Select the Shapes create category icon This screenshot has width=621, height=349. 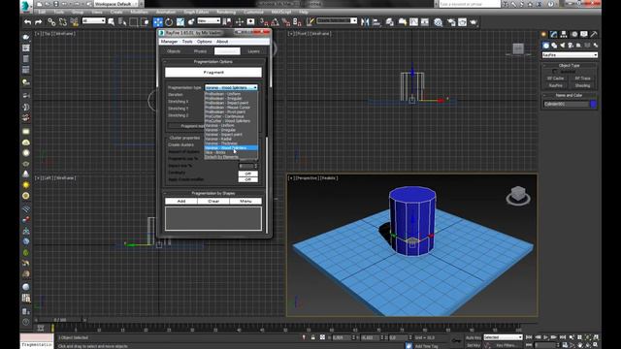click(x=554, y=46)
